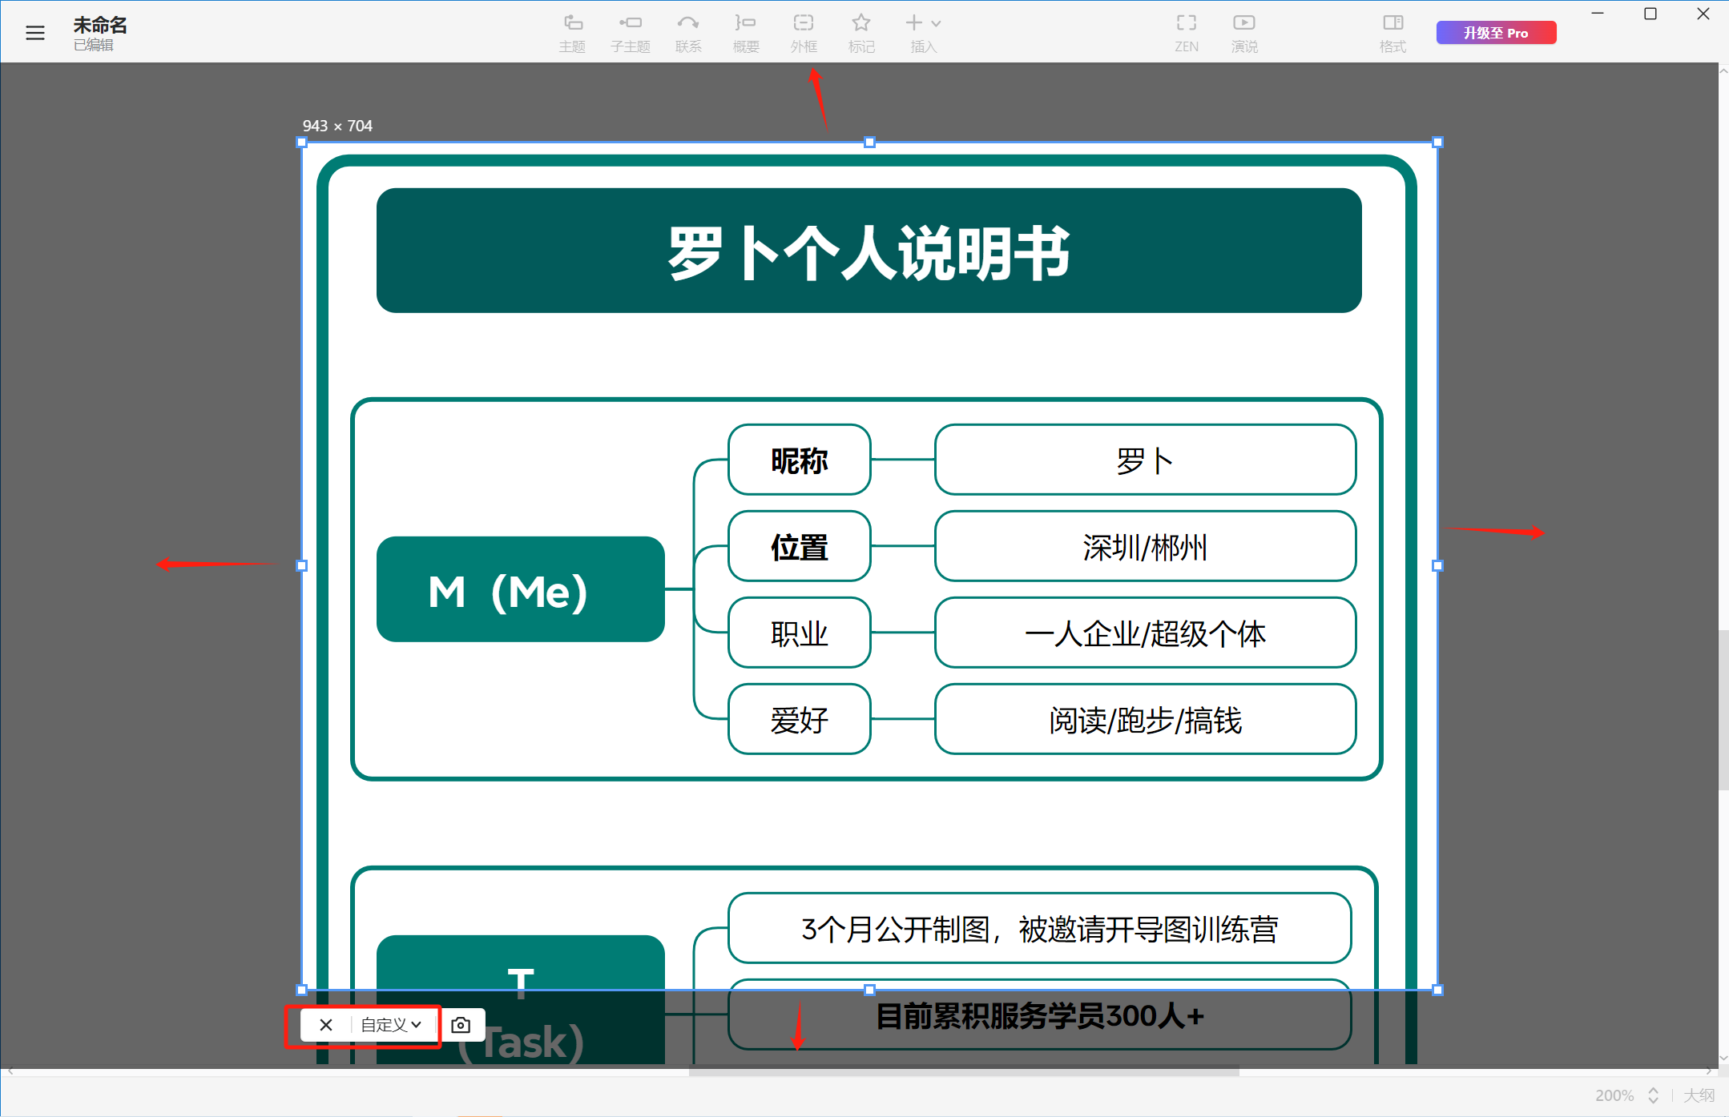This screenshot has width=1729, height=1117.
Task: Click the top-left selection resize handle
Action: [302, 143]
